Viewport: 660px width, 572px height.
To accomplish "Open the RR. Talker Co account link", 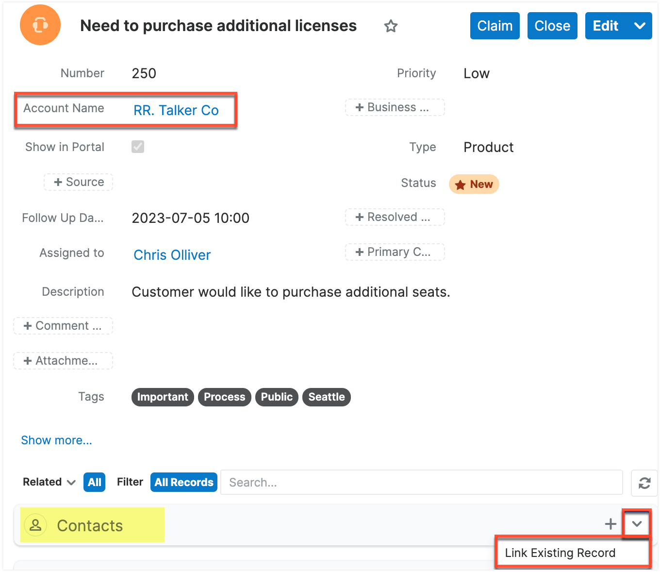I will [x=176, y=110].
